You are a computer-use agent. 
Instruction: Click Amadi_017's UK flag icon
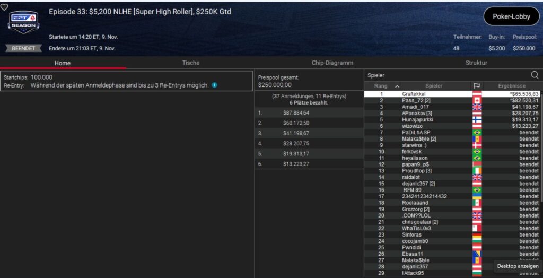(x=476, y=107)
